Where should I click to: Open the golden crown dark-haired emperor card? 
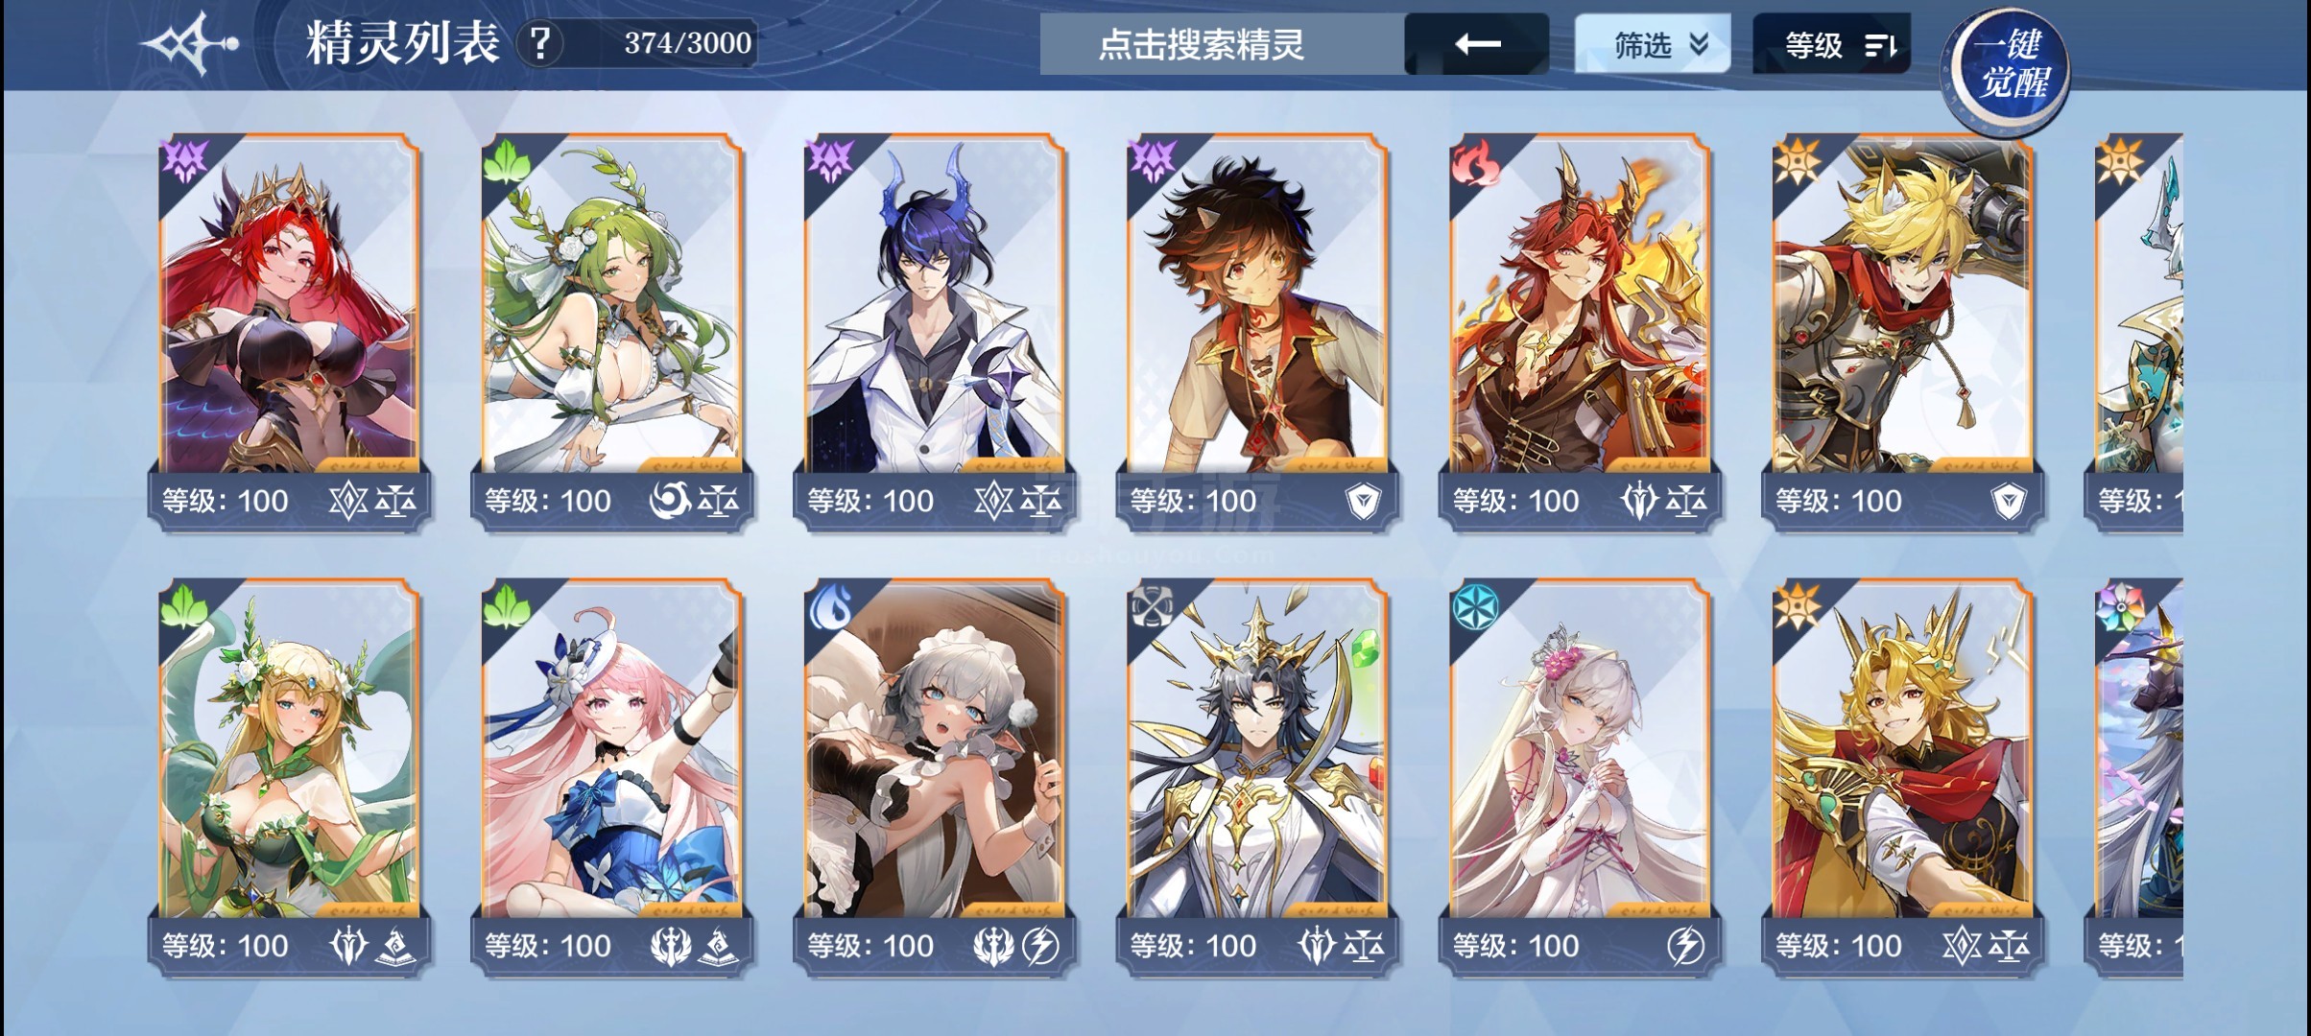[x=1257, y=777]
